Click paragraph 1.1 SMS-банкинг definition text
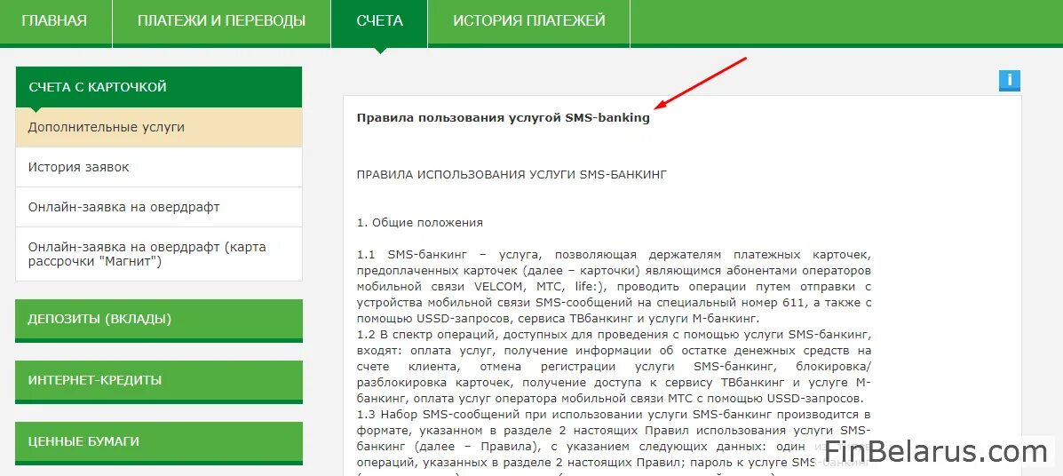The height and width of the screenshot is (476, 1063). [614, 287]
